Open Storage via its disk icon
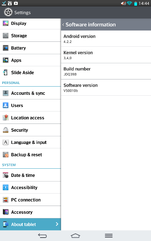 [x=6, y=36]
